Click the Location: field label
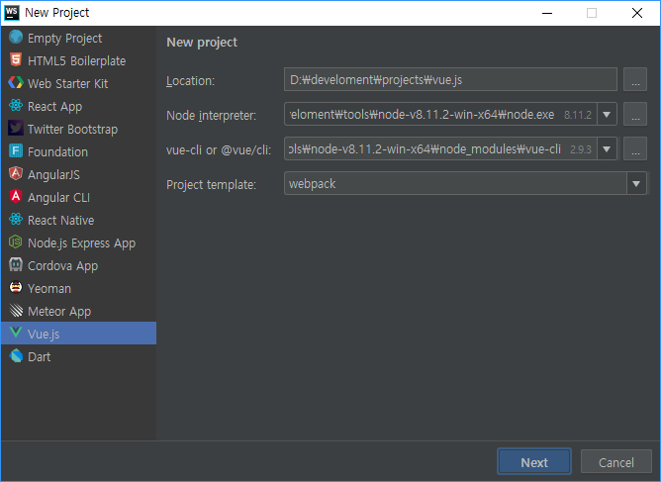The height and width of the screenshot is (482, 661). coord(191,81)
